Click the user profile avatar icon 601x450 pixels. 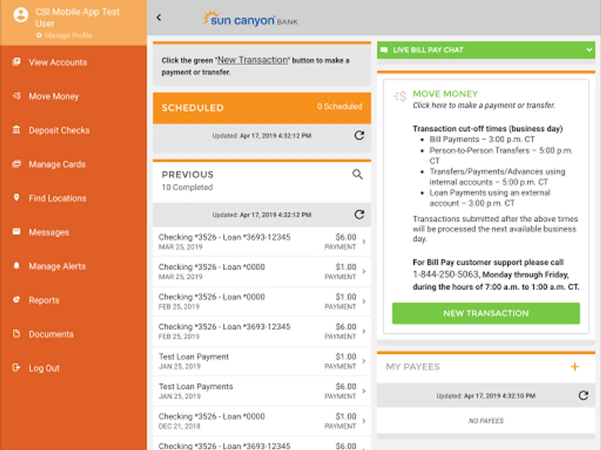[x=21, y=15]
